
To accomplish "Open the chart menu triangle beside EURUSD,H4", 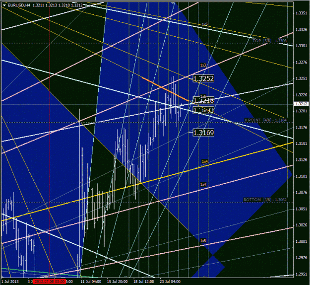I will point(4,5).
